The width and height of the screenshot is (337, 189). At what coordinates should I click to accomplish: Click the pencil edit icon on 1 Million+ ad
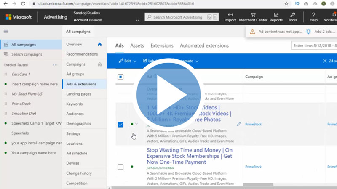coord(238,124)
